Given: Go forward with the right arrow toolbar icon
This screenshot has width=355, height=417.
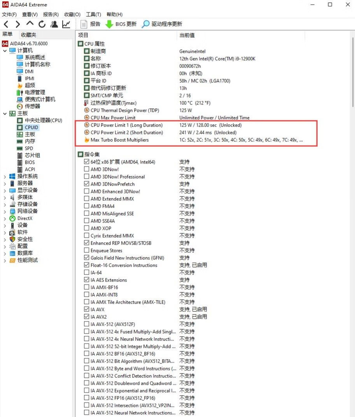Looking at the screenshot, I should pos(17,24).
